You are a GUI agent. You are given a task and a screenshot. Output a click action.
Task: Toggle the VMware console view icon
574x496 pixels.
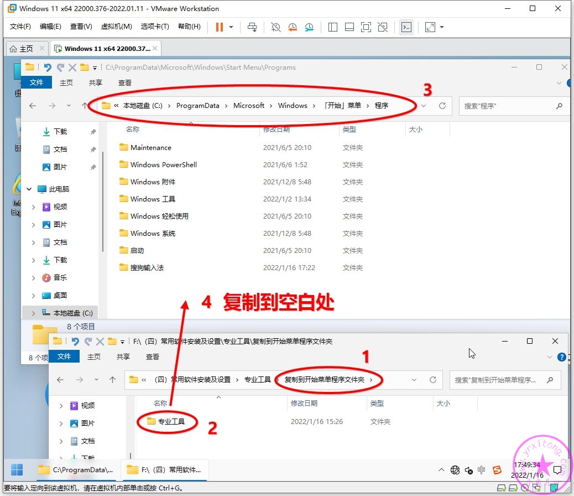coord(406,27)
